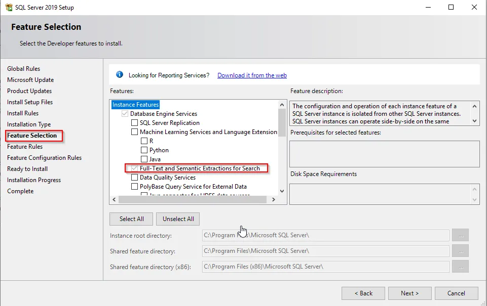
Task: Tick the R checkbox
Action: [144, 141]
